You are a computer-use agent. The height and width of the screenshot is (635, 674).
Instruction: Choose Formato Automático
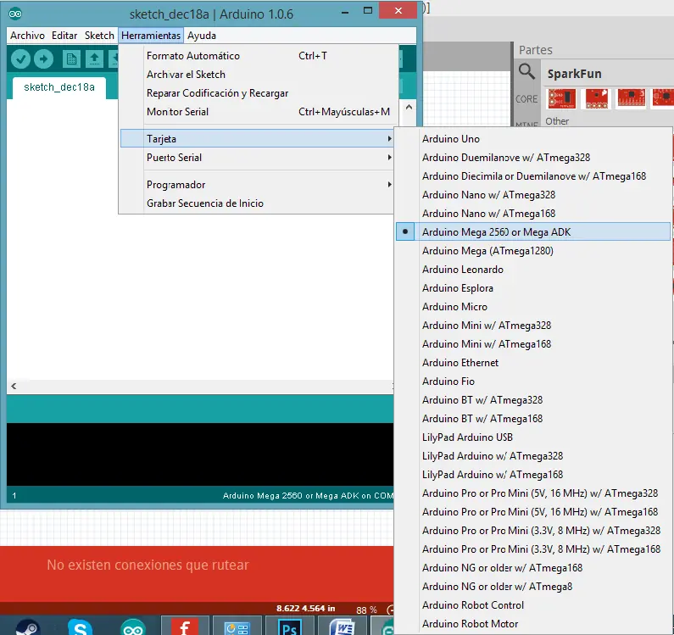[257, 56]
